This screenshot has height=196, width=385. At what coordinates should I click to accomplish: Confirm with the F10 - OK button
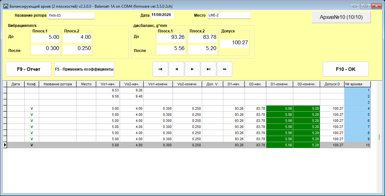[346, 69]
